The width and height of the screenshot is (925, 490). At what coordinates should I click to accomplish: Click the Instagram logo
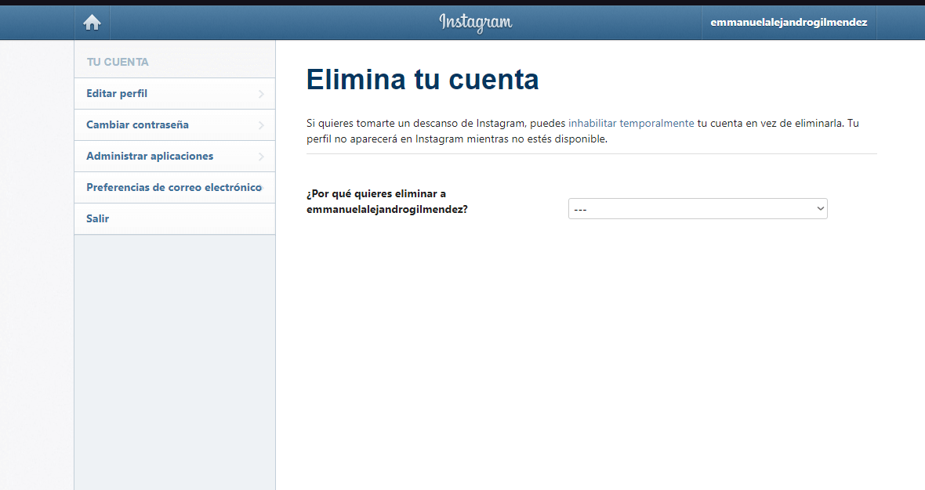[x=474, y=22]
